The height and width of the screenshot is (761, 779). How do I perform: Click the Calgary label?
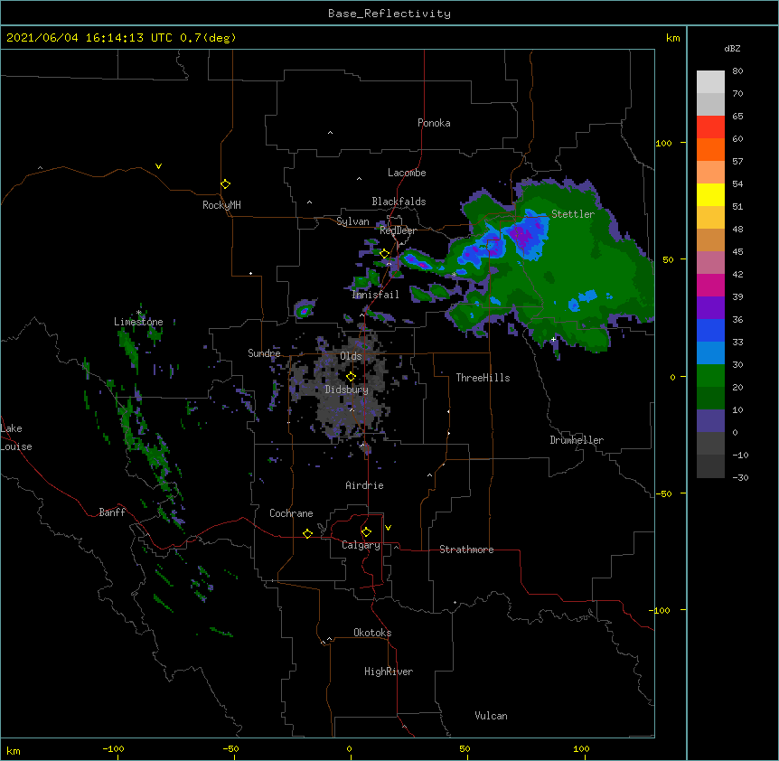[x=361, y=545]
